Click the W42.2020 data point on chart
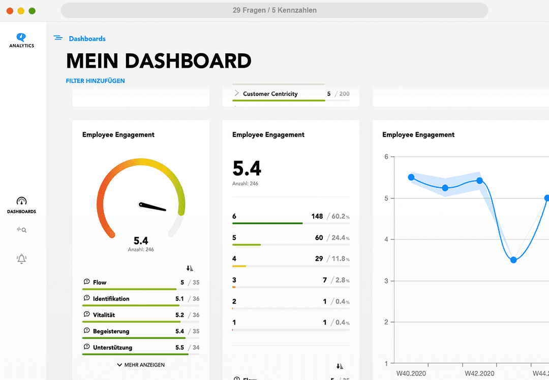The height and width of the screenshot is (380, 549). pos(480,181)
